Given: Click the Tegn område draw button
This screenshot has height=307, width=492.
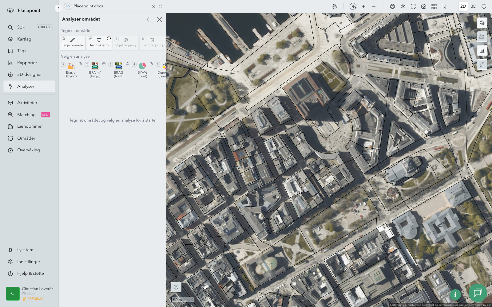Looking at the screenshot, I should pos(73,43).
